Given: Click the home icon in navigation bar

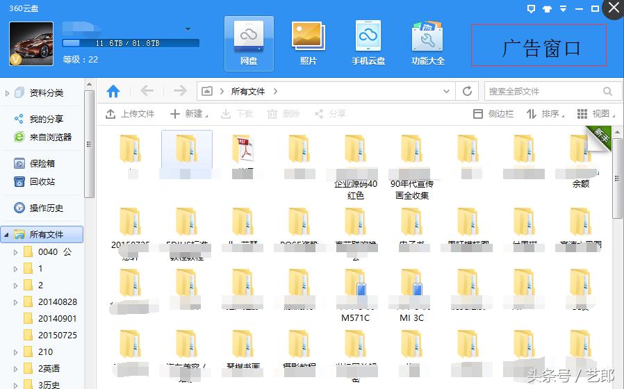Looking at the screenshot, I should coord(113,92).
